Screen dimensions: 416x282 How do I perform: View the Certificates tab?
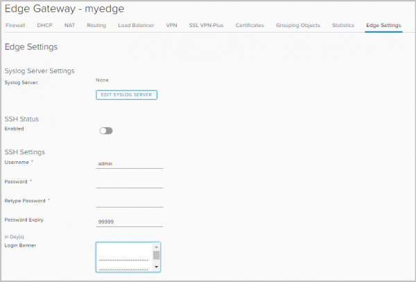(x=250, y=25)
